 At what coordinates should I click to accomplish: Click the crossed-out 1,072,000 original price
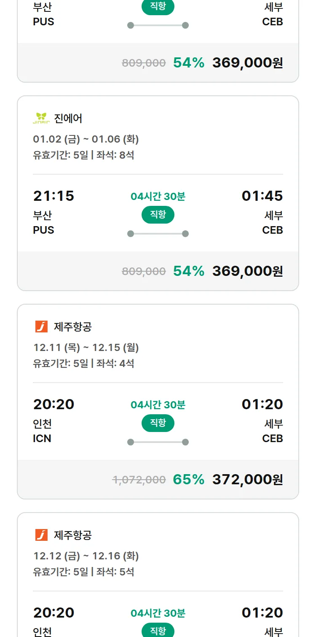tap(139, 480)
